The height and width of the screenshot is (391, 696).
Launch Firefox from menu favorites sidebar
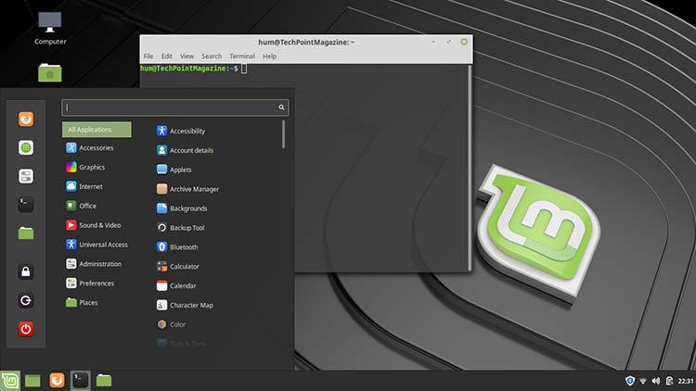[x=26, y=119]
